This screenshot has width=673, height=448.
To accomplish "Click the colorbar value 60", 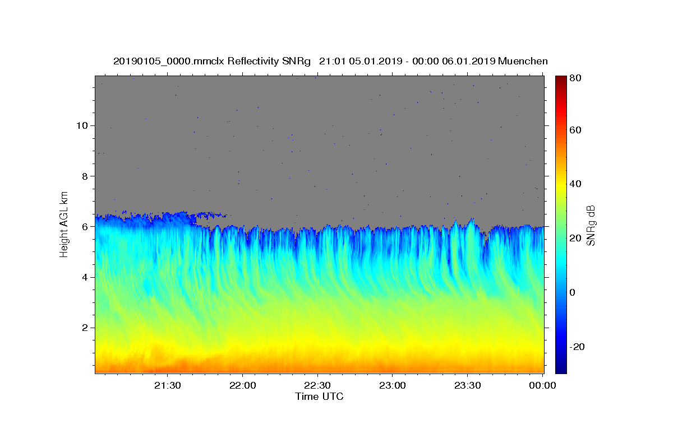I will click(575, 130).
